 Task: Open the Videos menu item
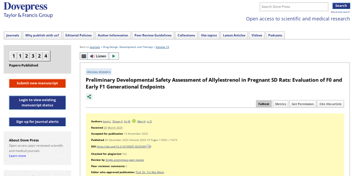tap(257, 35)
